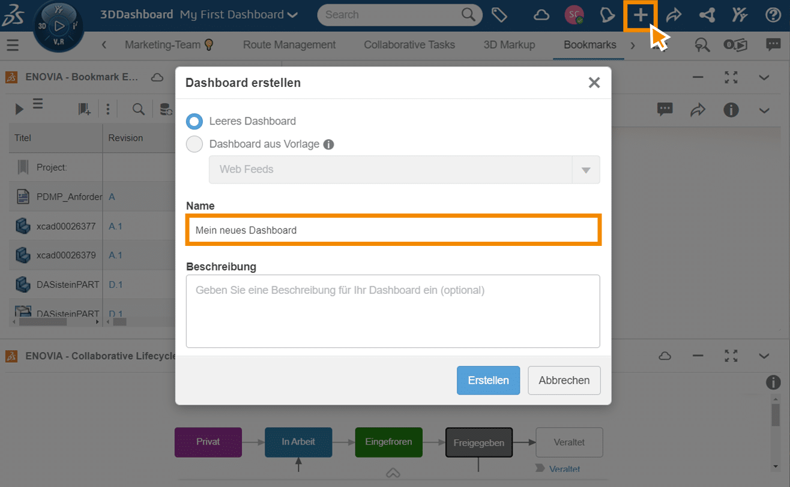Click the magnifier icon in the search field
The height and width of the screenshot is (487, 790).
tap(468, 15)
